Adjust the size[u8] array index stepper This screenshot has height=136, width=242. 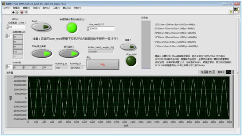pos(7,67)
